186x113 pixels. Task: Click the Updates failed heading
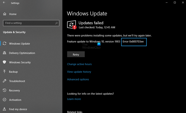click(x=91, y=23)
